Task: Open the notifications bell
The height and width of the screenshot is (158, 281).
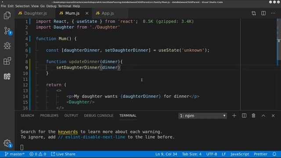Action: pos(274,154)
